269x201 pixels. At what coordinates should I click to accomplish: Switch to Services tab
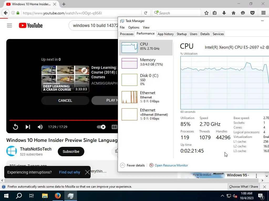(218, 34)
